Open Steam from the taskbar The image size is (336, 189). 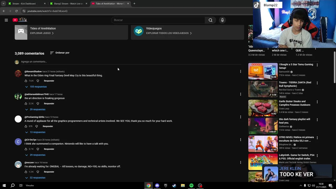174,186
